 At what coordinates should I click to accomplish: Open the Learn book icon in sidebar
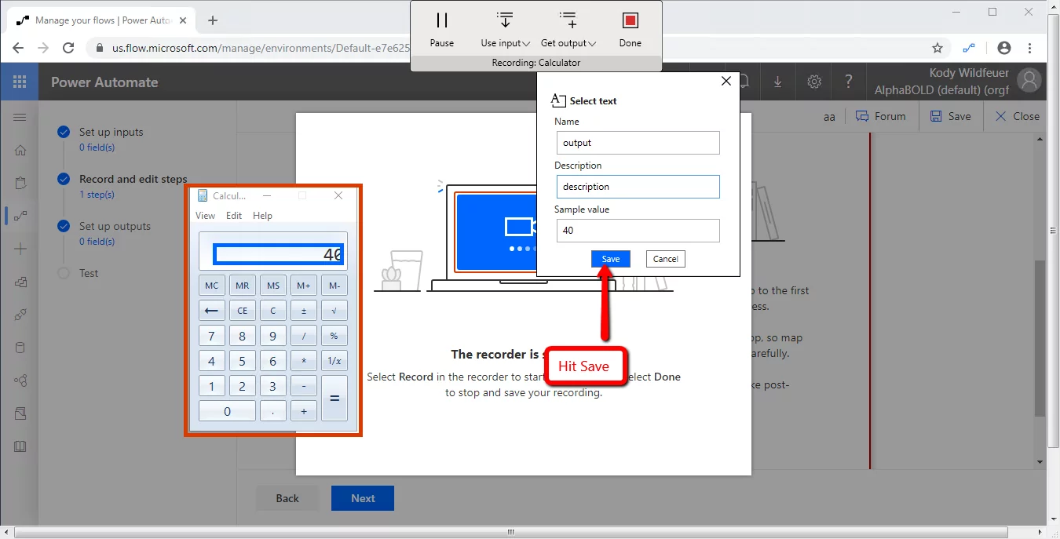pos(20,446)
